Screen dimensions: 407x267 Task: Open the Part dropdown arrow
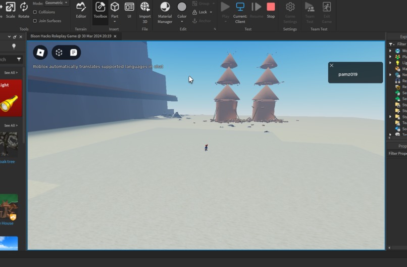click(x=115, y=22)
